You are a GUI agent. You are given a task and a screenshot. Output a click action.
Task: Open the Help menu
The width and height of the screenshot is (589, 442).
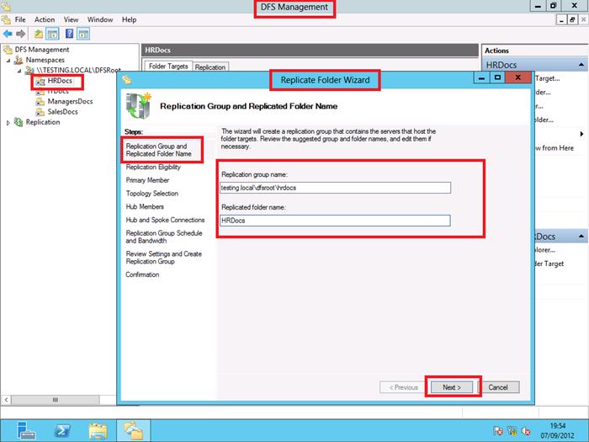click(130, 19)
